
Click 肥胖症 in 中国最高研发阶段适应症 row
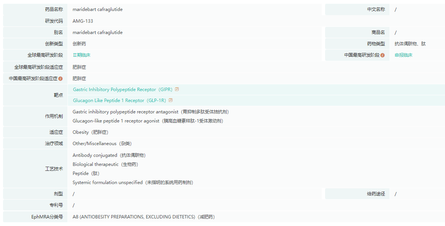79,79
